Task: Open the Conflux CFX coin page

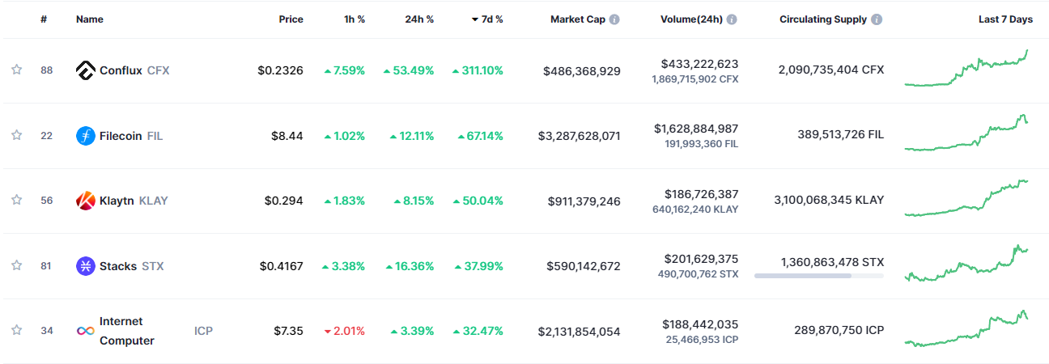Action: coord(134,71)
